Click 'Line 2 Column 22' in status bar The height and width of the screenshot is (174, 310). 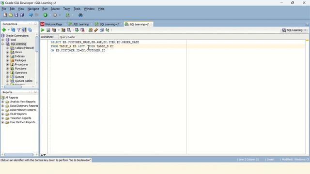coord(248,159)
